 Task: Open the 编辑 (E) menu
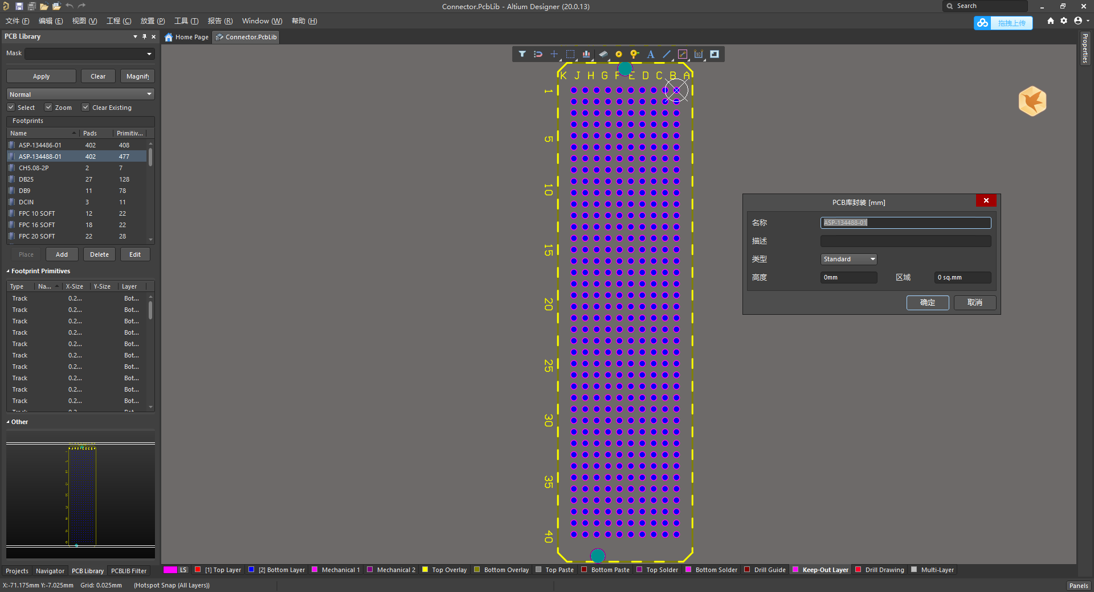tap(51, 21)
